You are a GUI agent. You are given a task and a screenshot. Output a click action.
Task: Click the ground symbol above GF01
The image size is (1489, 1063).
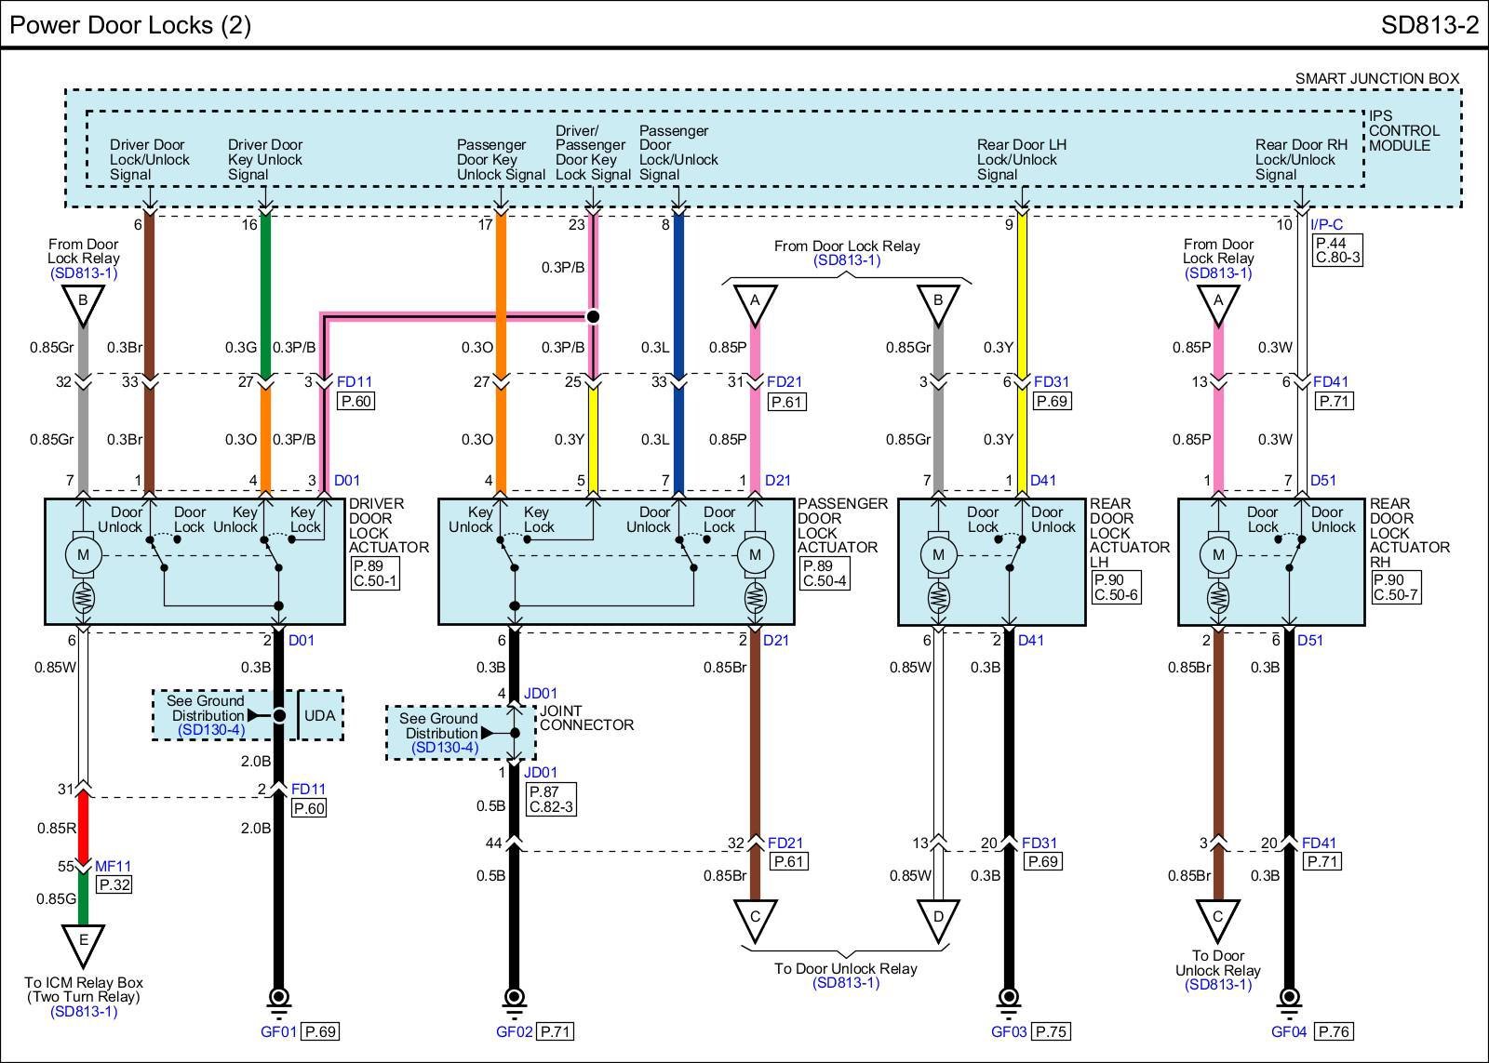[x=277, y=1000]
